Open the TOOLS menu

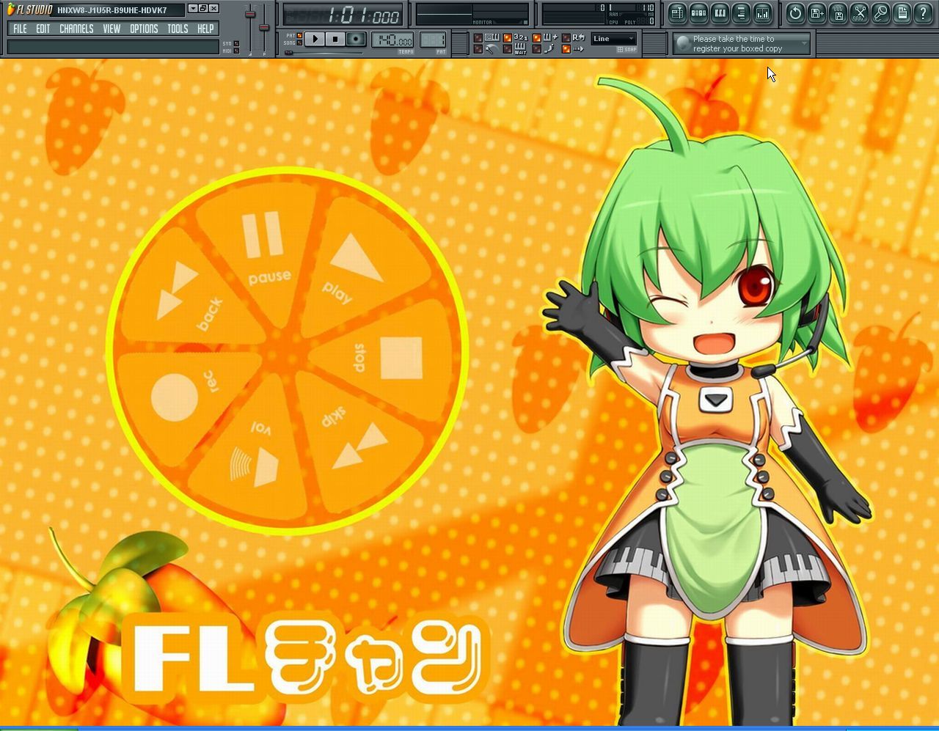click(178, 29)
